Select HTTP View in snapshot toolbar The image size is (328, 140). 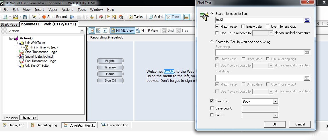click(147, 31)
